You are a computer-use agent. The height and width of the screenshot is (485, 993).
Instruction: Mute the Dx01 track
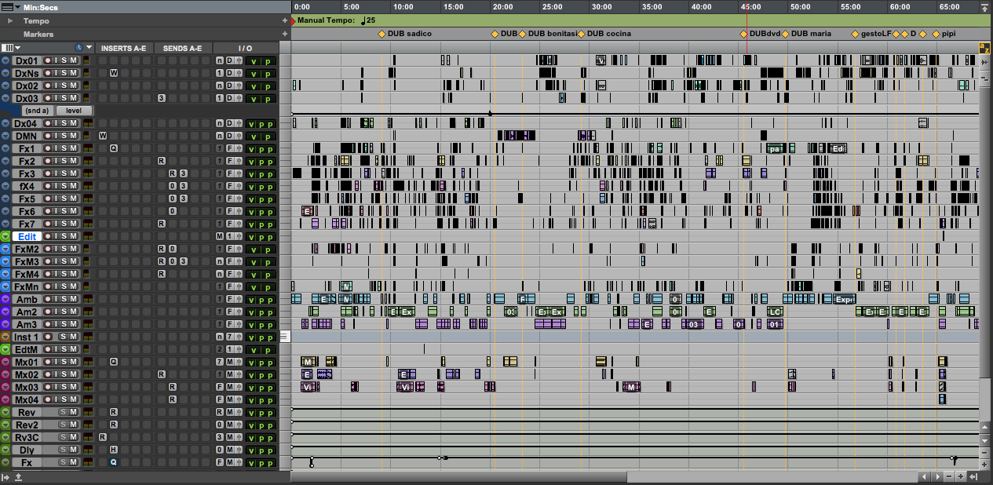(74, 60)
